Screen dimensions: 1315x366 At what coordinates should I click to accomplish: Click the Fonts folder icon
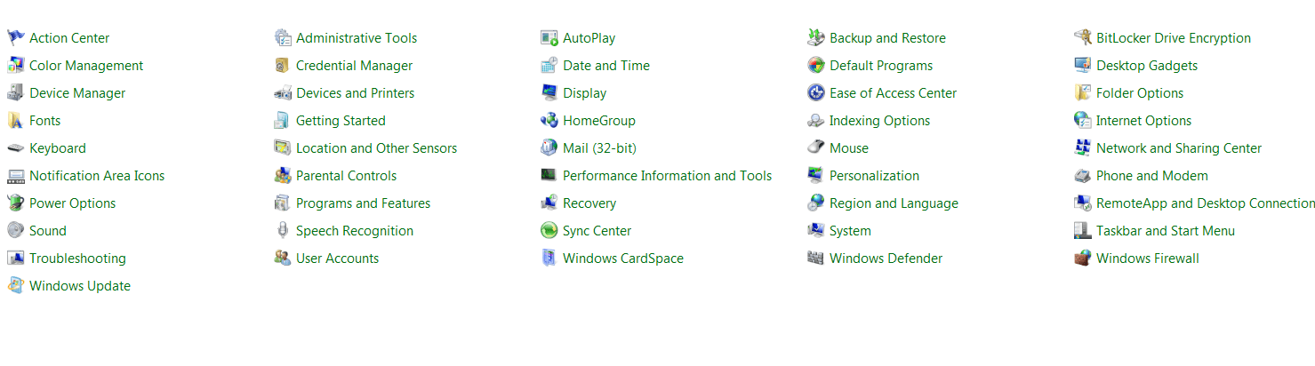tap(16, 120)
